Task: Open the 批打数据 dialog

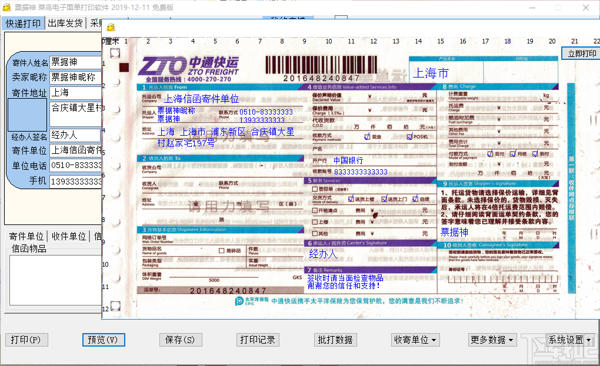Action: tap(335, 340)
